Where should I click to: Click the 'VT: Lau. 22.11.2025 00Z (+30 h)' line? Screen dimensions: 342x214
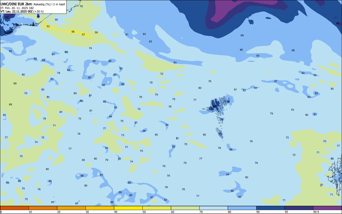tap(22, 11)
